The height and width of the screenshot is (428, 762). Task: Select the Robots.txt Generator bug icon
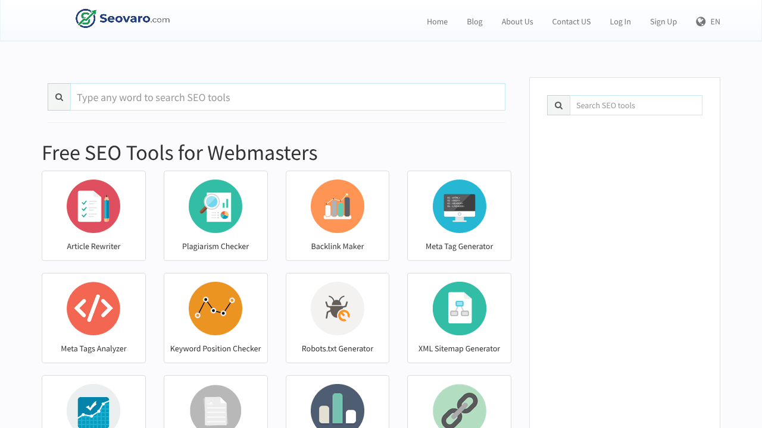(x=338, y=309)
